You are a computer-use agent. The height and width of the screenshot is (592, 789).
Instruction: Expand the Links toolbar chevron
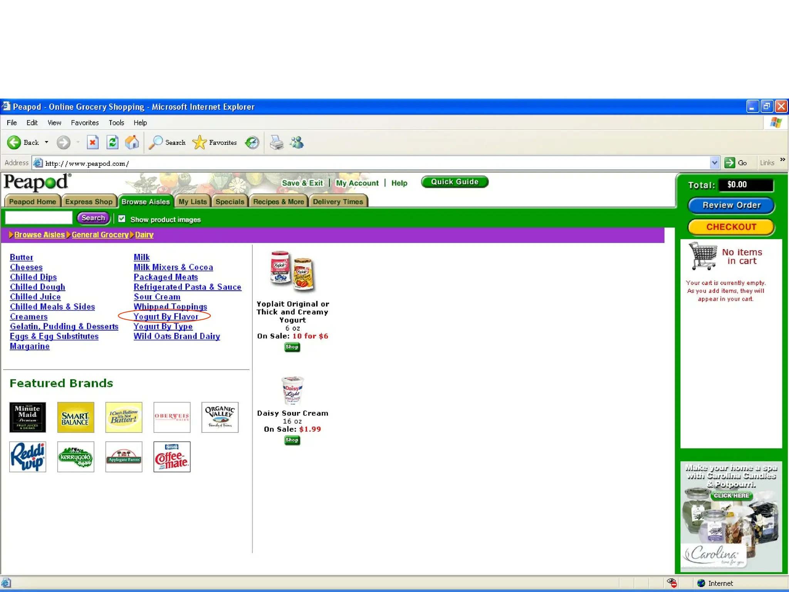click(782, 160)
